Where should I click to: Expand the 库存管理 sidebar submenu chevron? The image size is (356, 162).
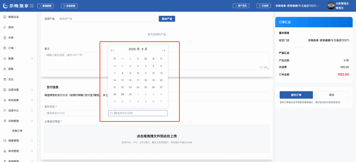32,151
